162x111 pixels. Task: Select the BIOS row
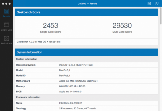click(86, 92)
